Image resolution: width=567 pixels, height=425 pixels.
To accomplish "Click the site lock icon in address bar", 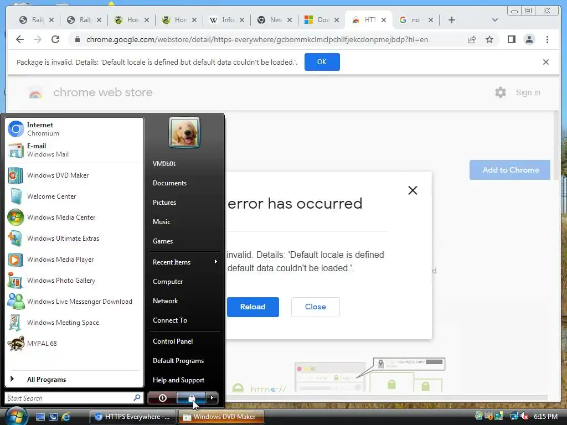I will pos(77,39).
